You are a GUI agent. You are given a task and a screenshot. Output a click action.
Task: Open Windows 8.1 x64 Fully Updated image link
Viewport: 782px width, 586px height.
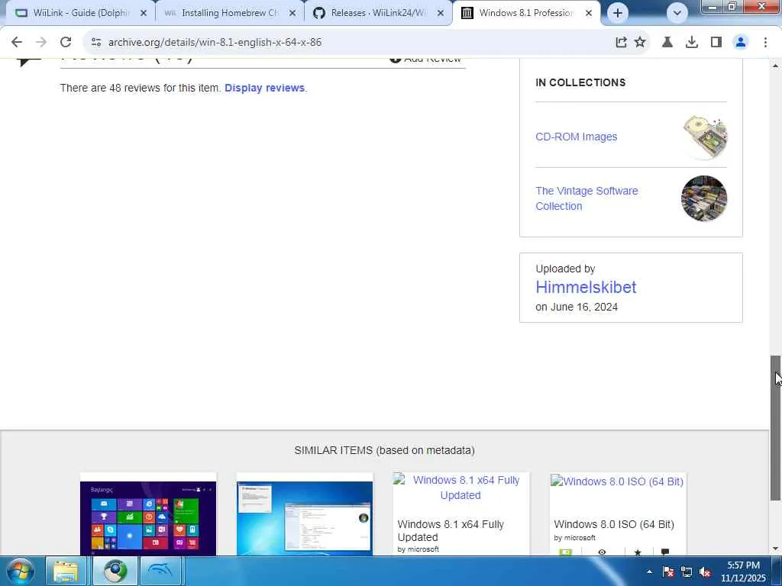tap(460, 488)
